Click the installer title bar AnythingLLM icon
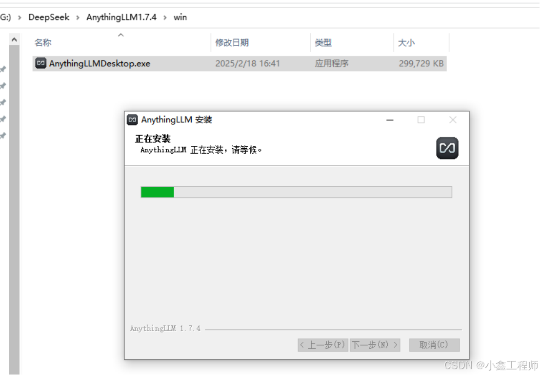 132,120
